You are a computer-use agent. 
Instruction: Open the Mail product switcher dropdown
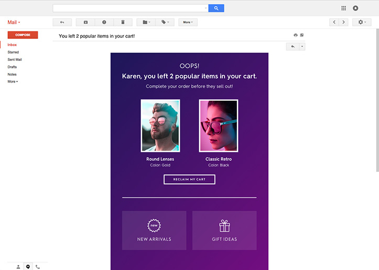click(x=14, y=22)
